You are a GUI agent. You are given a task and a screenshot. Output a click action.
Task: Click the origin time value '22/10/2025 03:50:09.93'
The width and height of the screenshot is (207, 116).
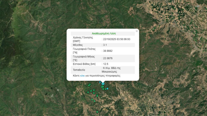click(x=117, y=39)
